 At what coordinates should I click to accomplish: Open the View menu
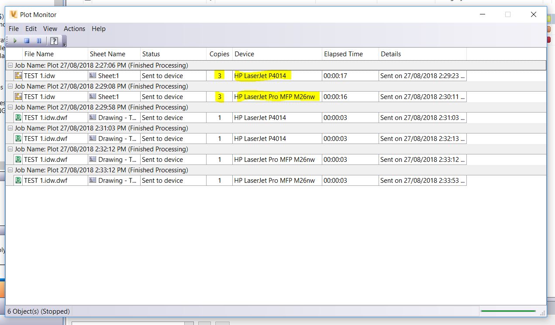tap(50, 29)
